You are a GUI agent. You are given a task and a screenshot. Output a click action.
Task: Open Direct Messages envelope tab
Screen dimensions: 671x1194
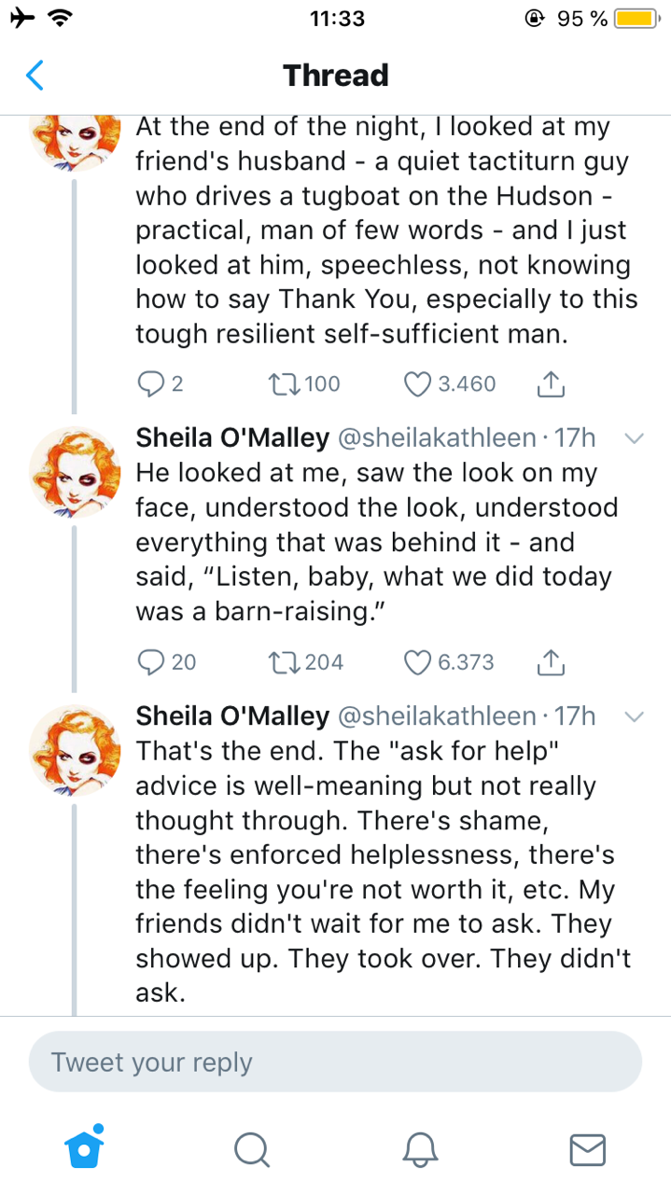(587, 1148)
